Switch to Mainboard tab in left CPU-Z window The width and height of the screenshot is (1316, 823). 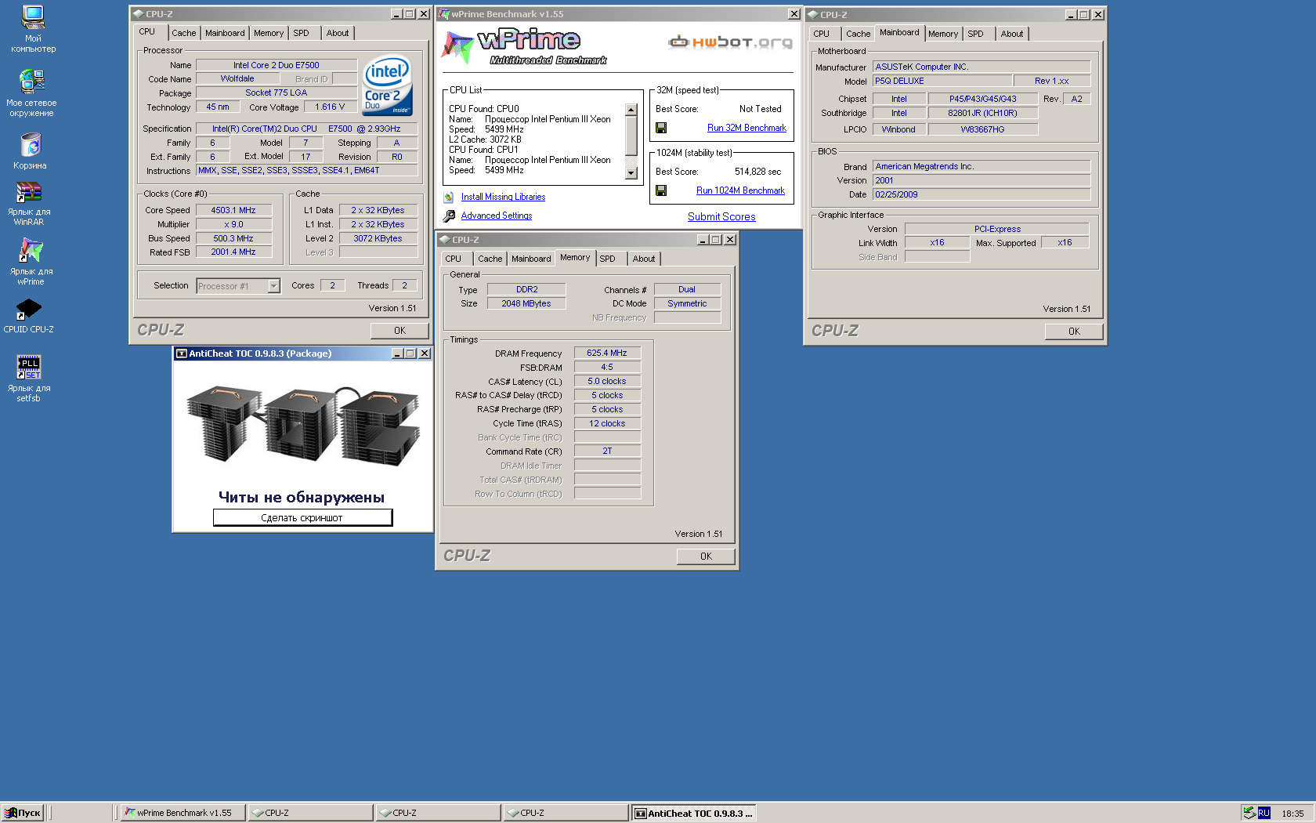(225, 33)
